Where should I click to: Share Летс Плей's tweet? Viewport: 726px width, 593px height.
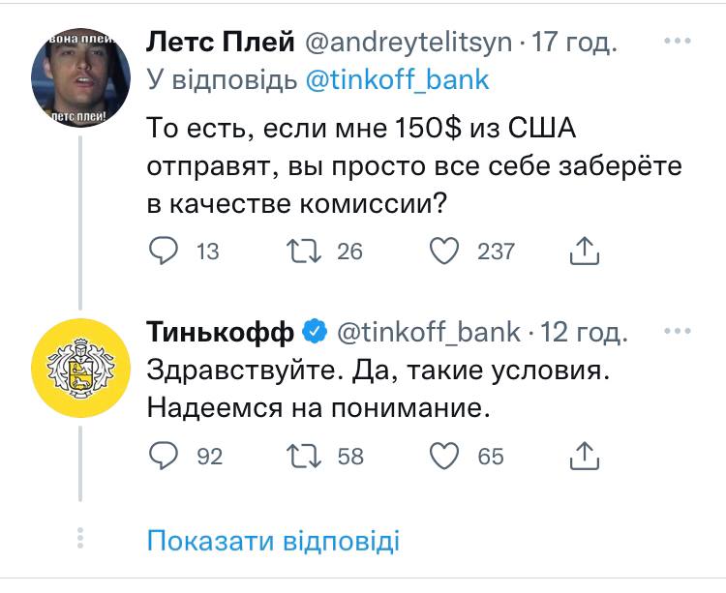click(583, 252)
